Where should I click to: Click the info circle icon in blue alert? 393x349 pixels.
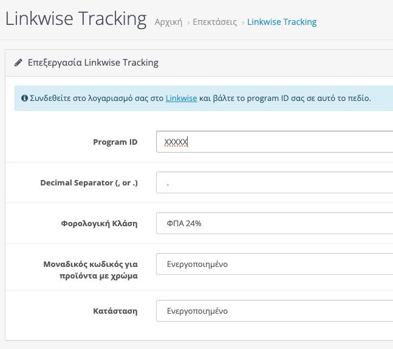(24, 98)
